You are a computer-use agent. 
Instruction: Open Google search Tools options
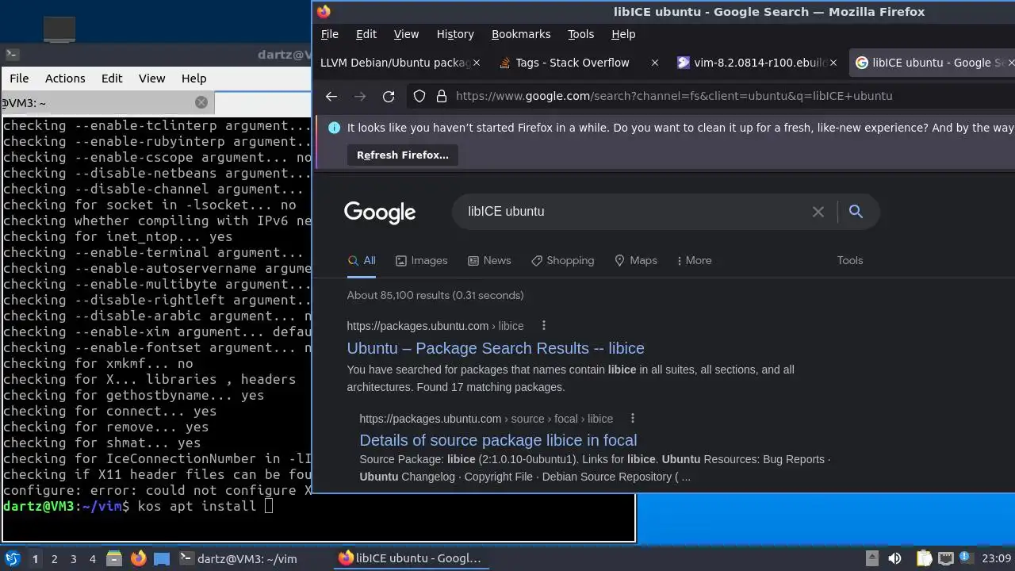850,260
